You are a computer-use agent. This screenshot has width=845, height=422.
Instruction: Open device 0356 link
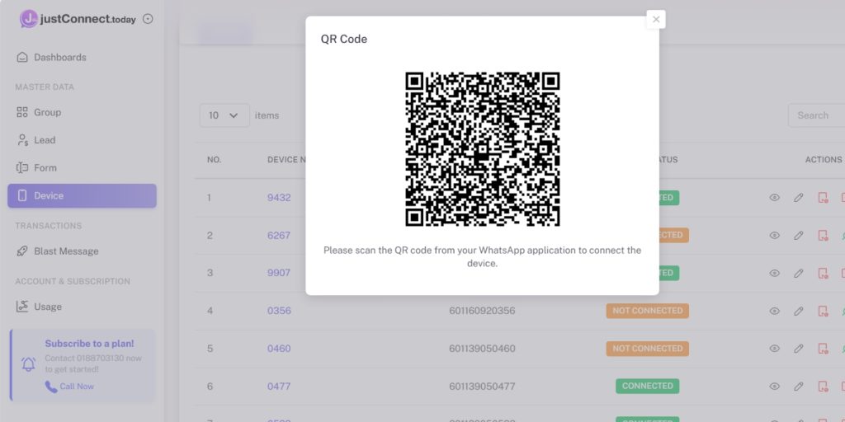pos(279,311)
